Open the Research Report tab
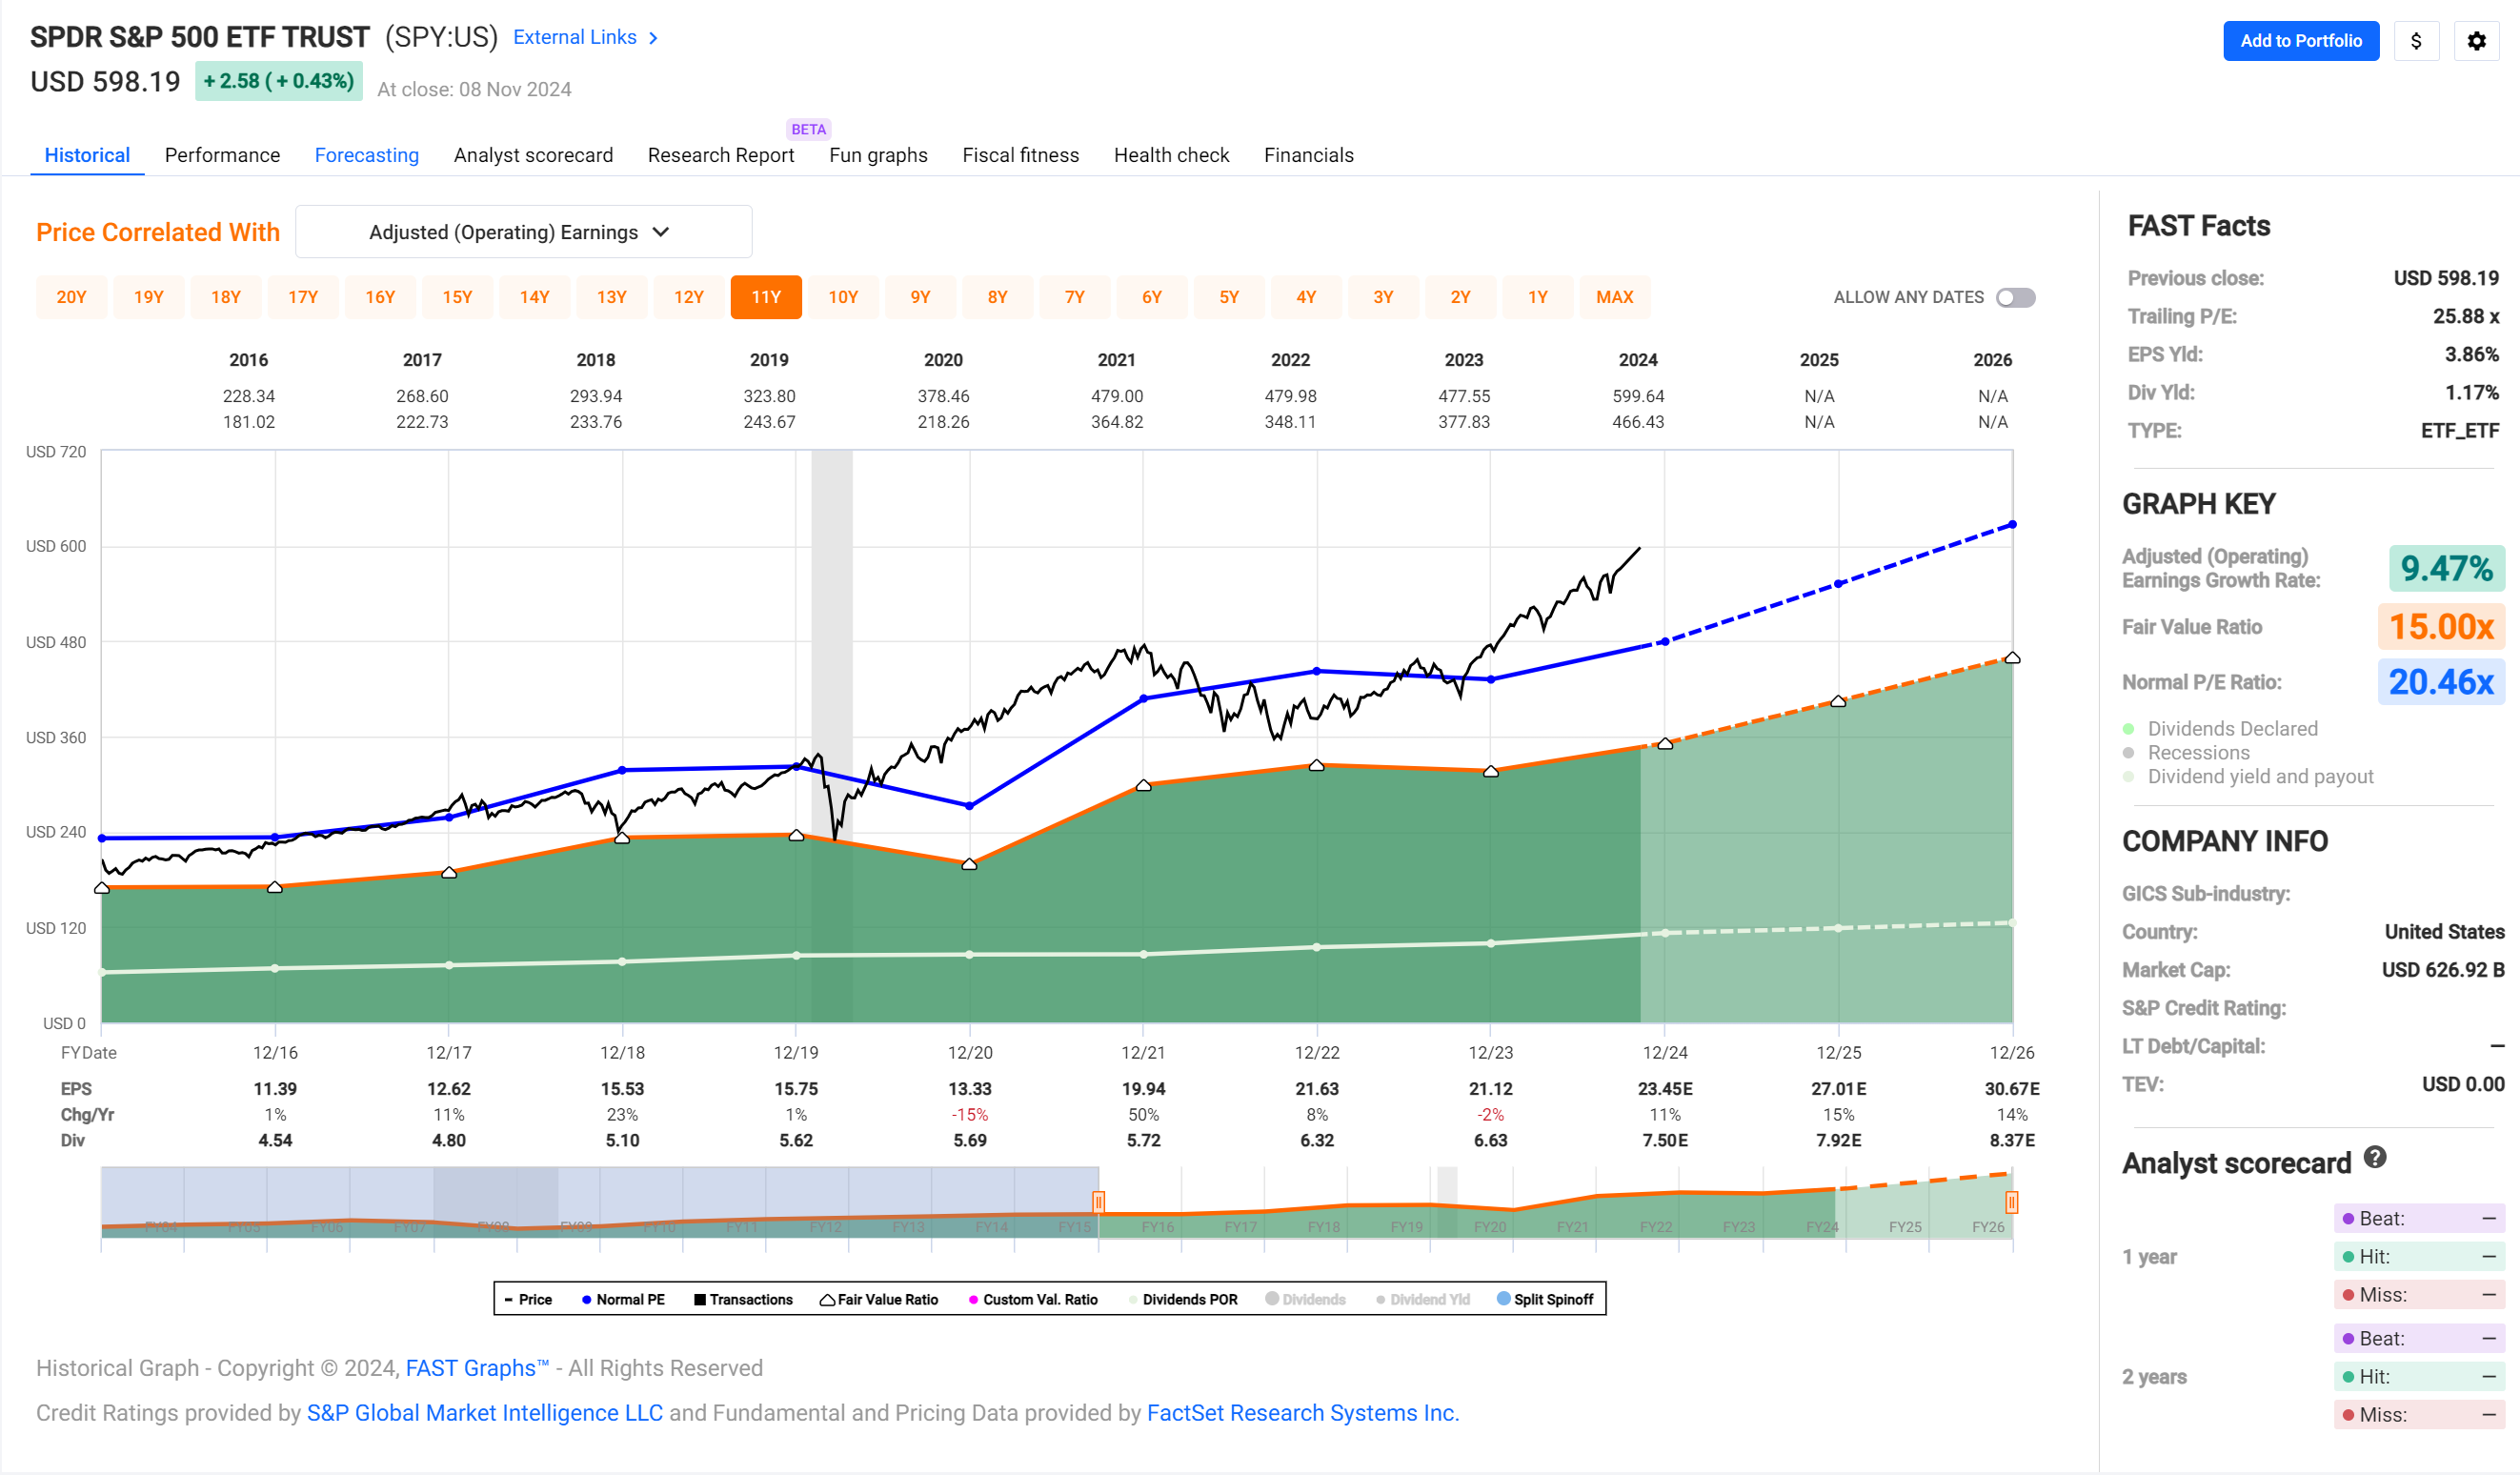Viewport: 2520px width, 1475px height. (x=720, y=155)
